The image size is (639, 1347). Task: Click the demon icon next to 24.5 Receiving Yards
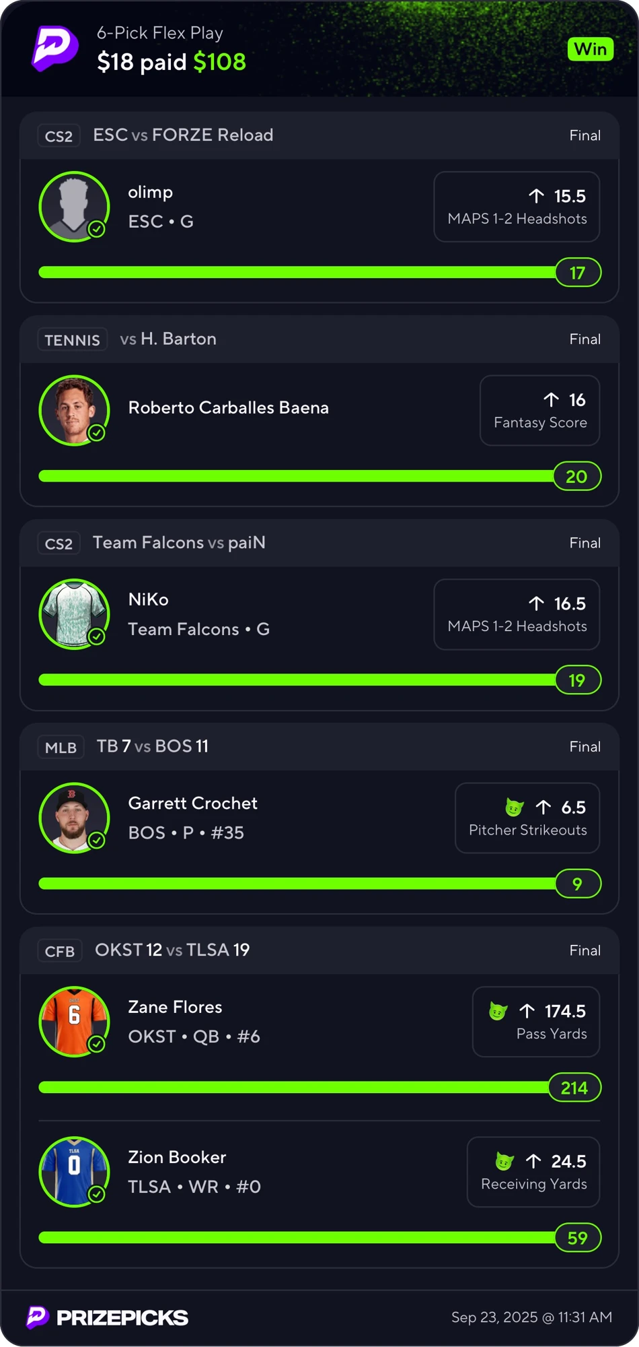(504, 1161)
